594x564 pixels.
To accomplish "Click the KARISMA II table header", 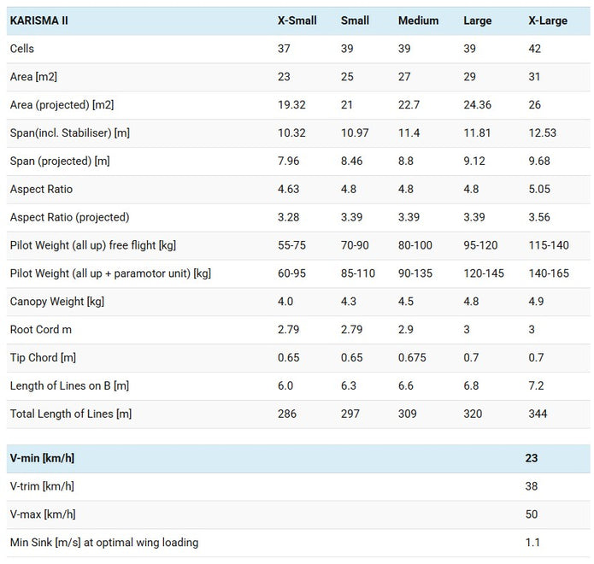I will click(39, 21).
